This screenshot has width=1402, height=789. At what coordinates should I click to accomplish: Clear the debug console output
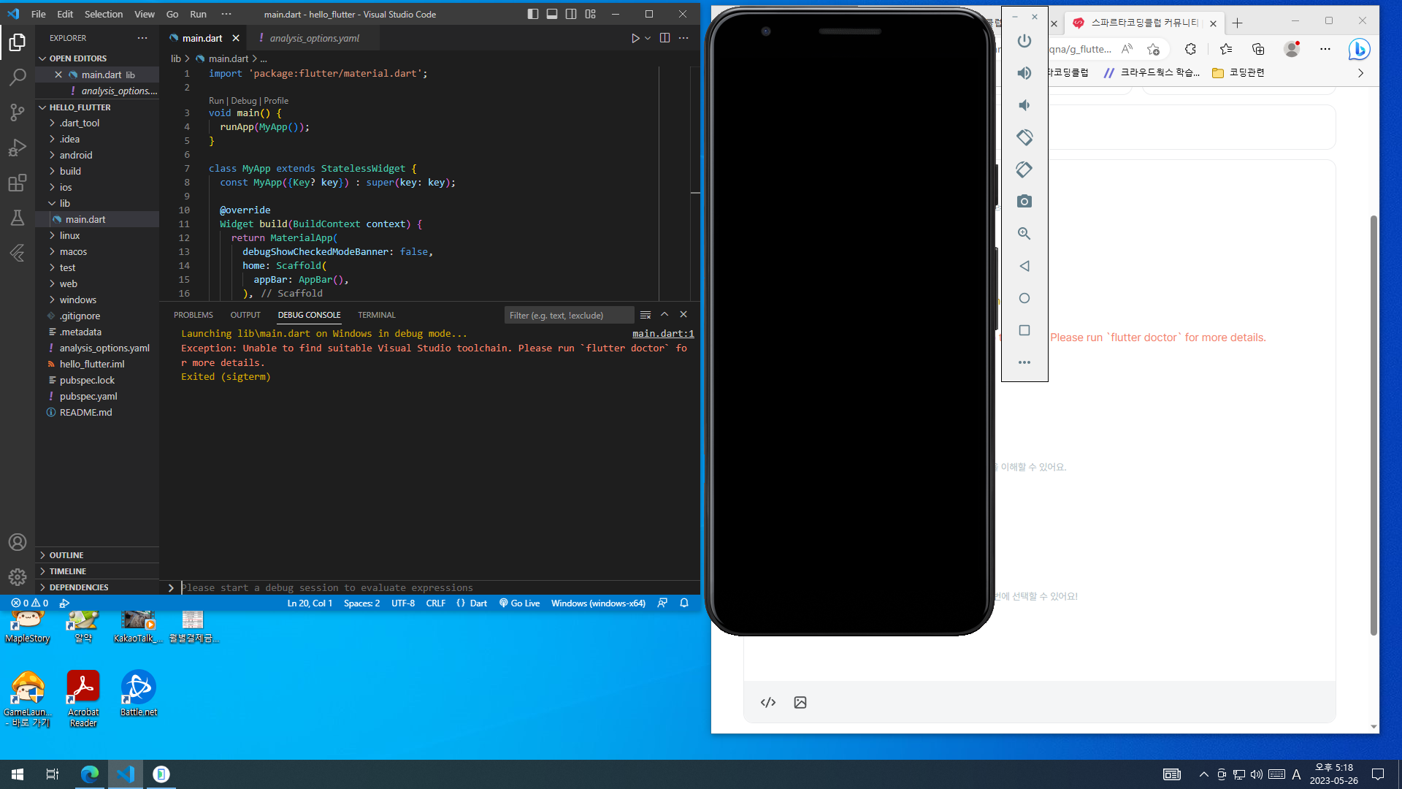(646, 315)
